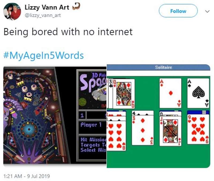The width and height of the screenshot is (214, 181).
Task: Pick the Three of Diamonds card
Action: (x=143, y=130)
